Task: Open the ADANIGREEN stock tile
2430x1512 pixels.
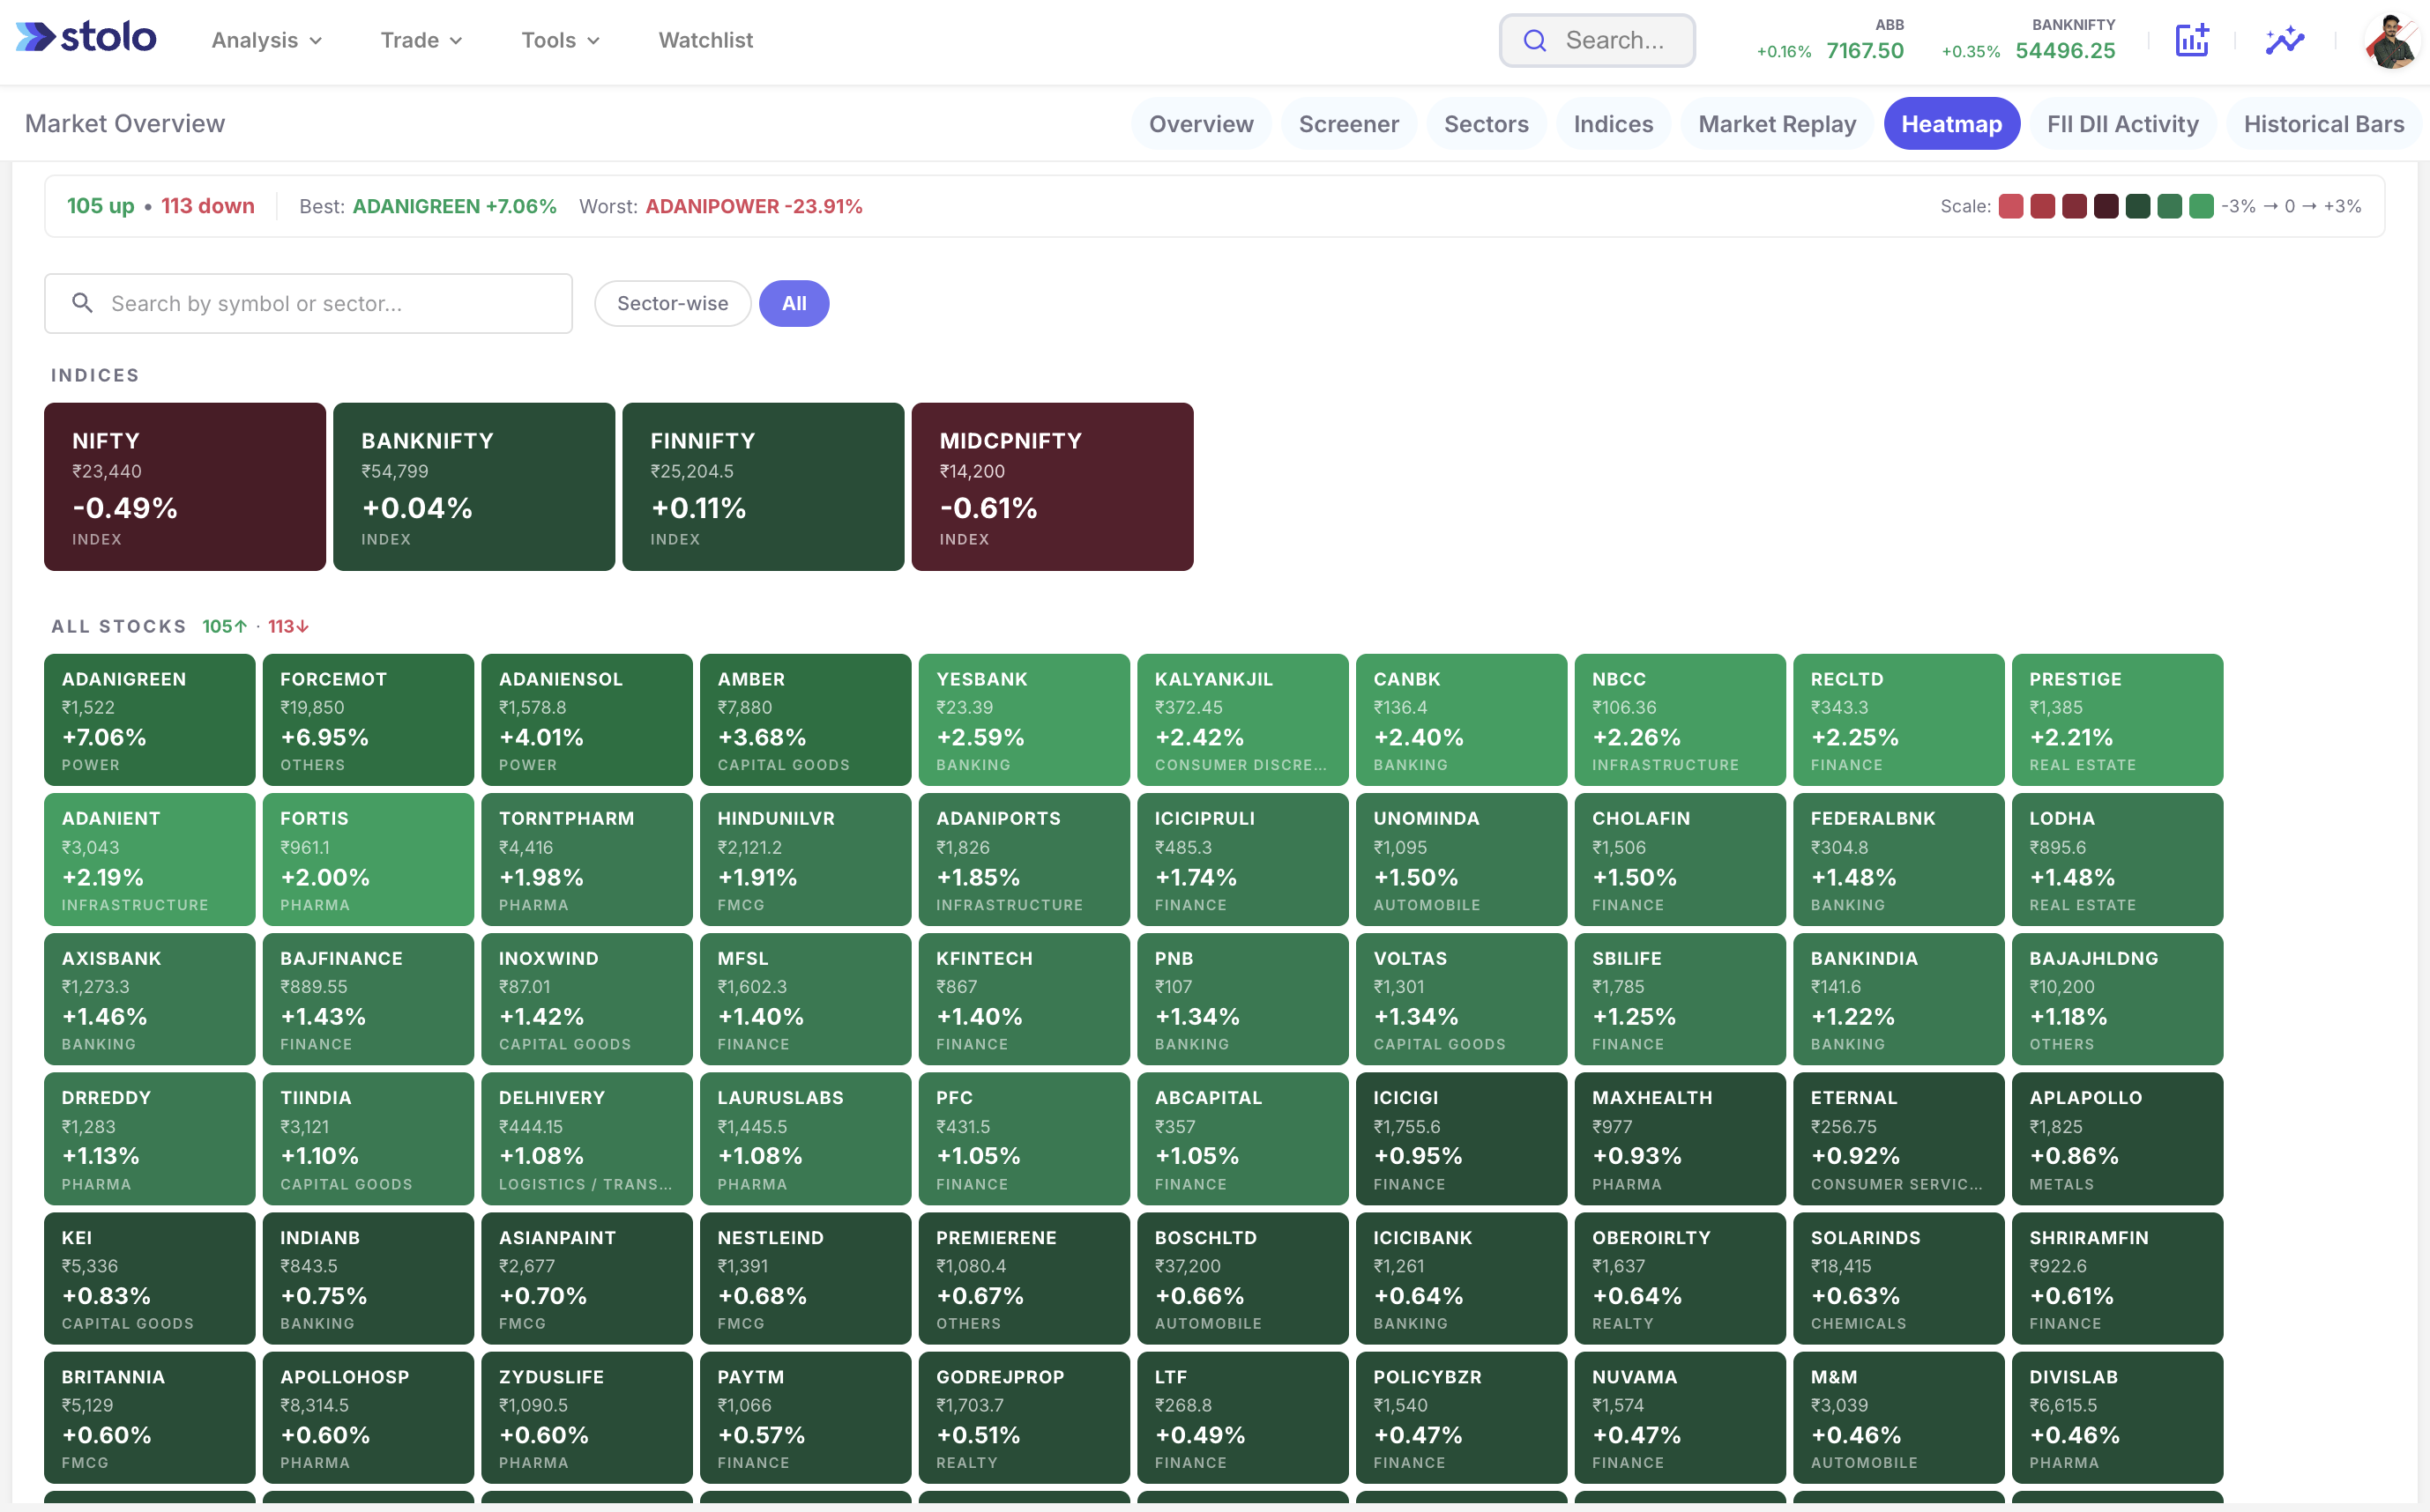Action: [x=150, y=720]
